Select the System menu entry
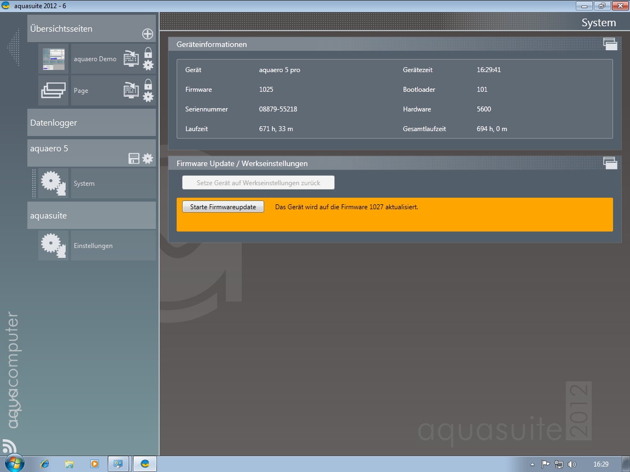This screenshot has height=472, width=630. pyautogui.click(x=113, y=184)
